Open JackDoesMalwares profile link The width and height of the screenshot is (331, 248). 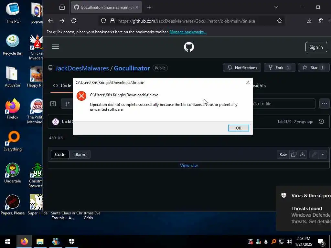tap(82, 68)
